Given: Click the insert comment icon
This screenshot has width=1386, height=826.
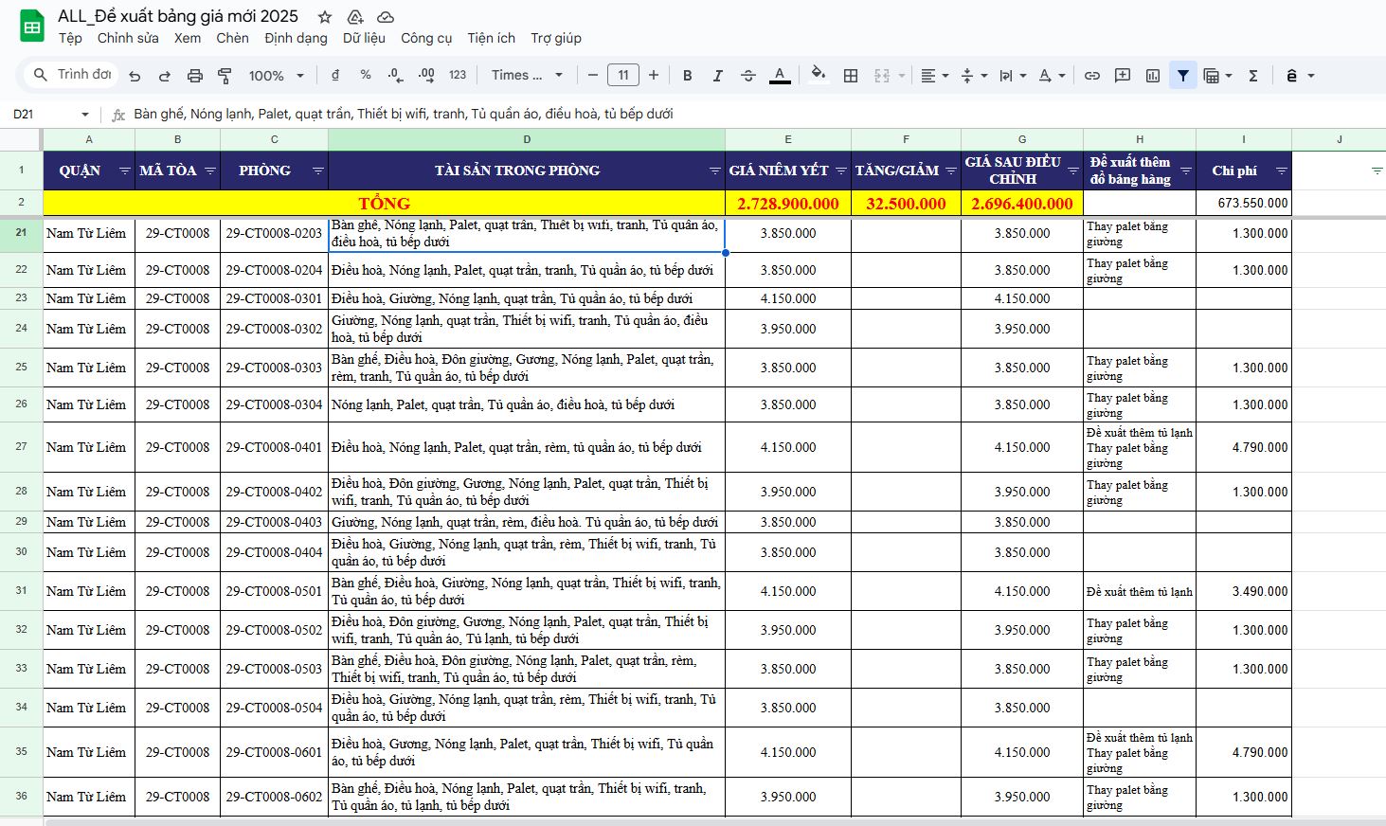Looking at the screenshot, I should pos(1123,76).
